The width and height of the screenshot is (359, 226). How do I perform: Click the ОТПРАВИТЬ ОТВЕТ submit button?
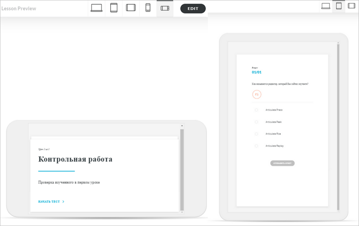click(x=282, y=163)
